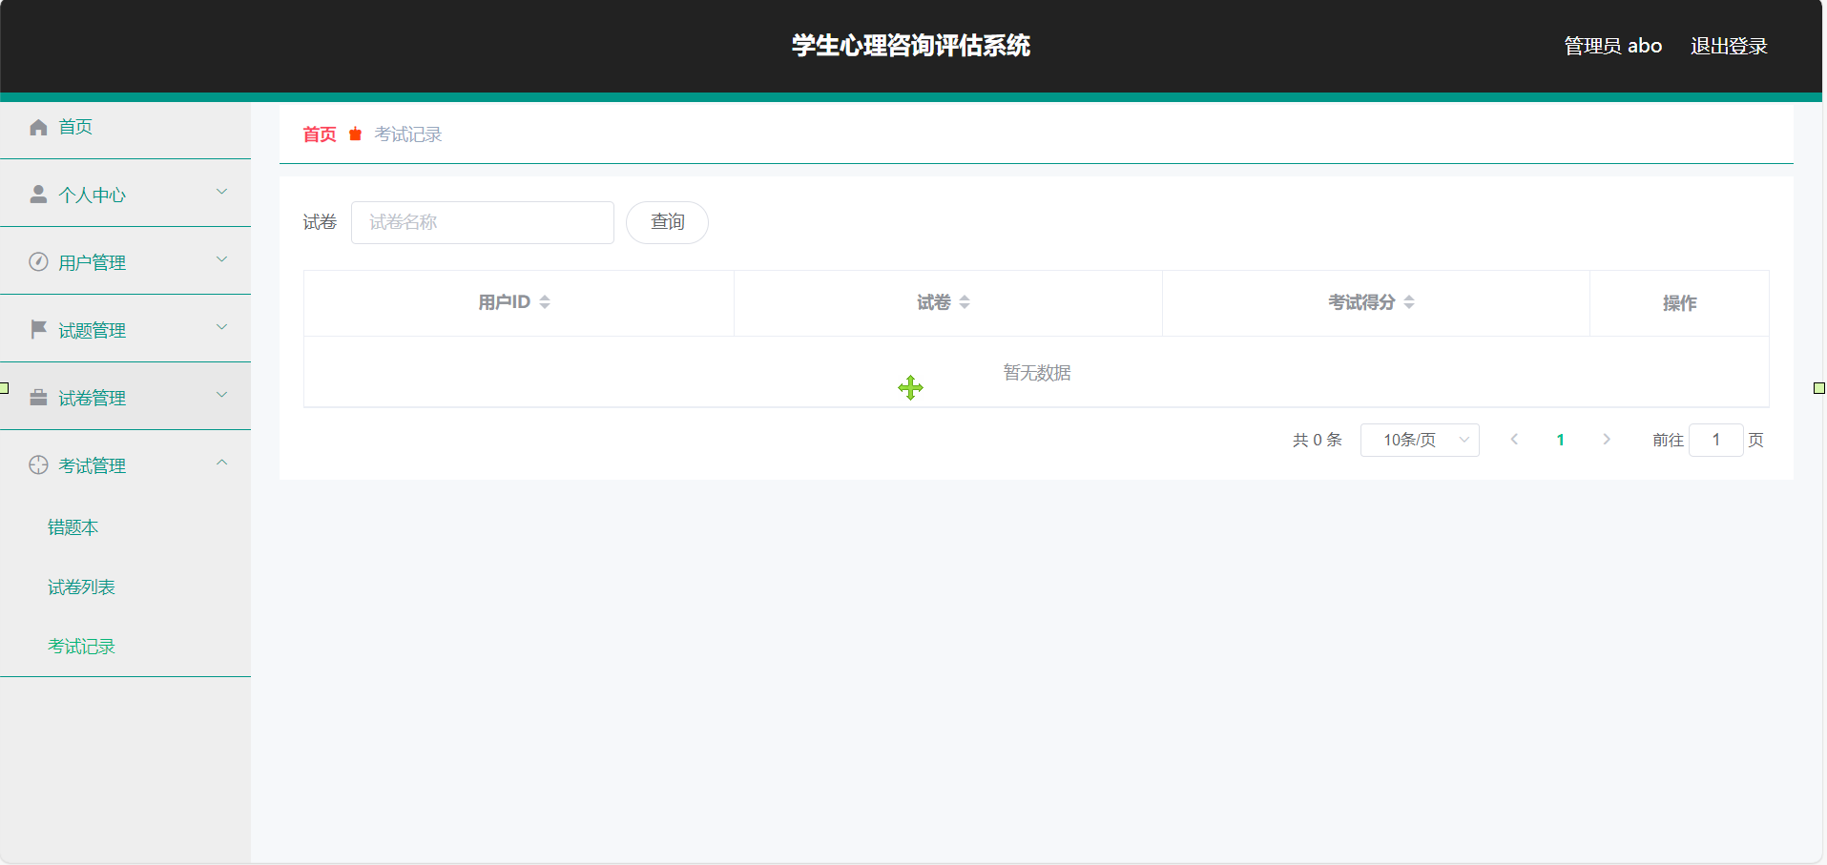Image resolution: width=1827 pixels, height=865 pixels.
Task: Open 试卷管理 sidebar menu item
Action: coord(125,398)
